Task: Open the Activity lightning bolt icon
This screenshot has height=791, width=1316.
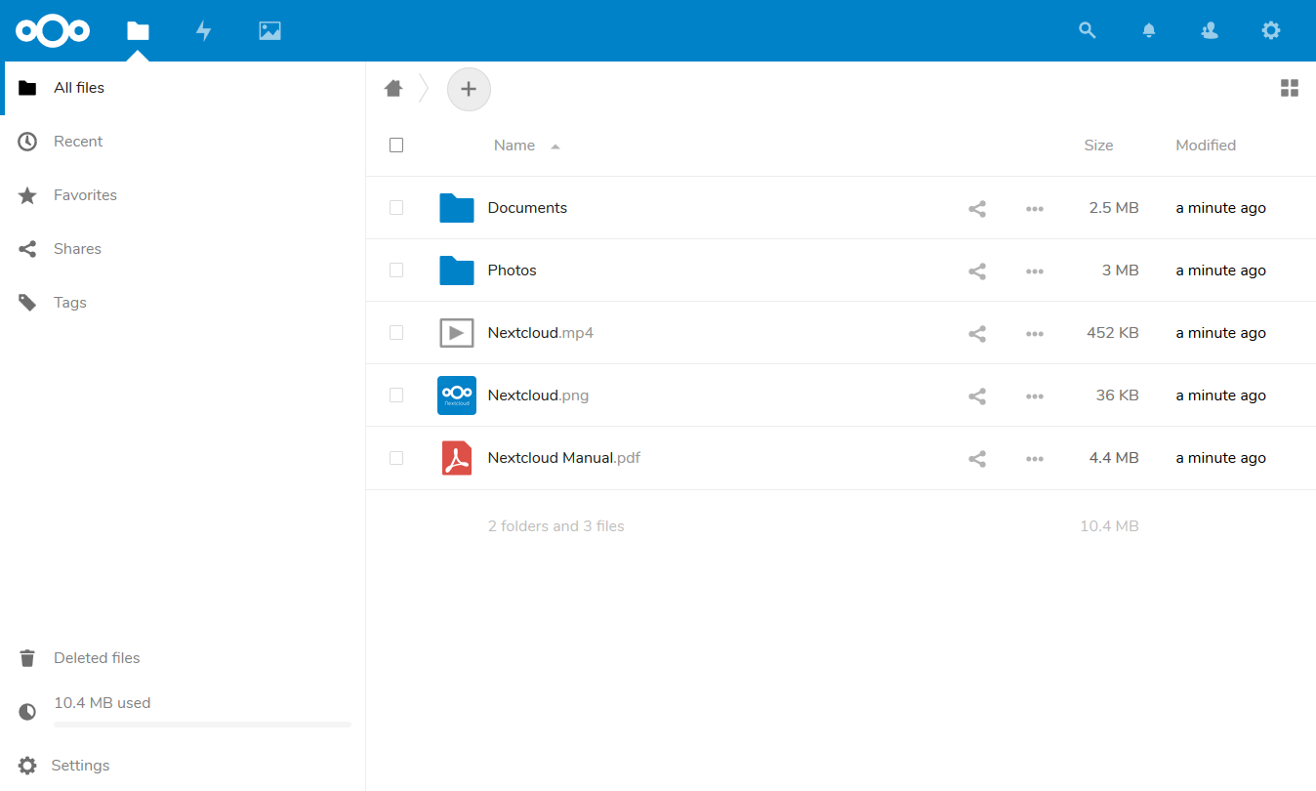Action: tap(203, 31)
